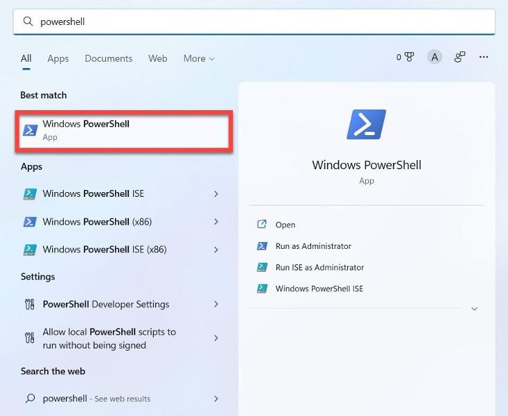This screenshot has height=416, width=508.
Task: Switch to the All tab
Action: pos(26,58)
